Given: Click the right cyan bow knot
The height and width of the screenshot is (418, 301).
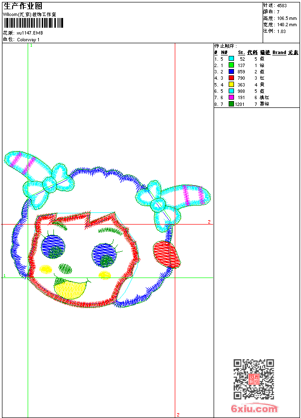Looking at the screenshot, I should [x=158, y=205].
